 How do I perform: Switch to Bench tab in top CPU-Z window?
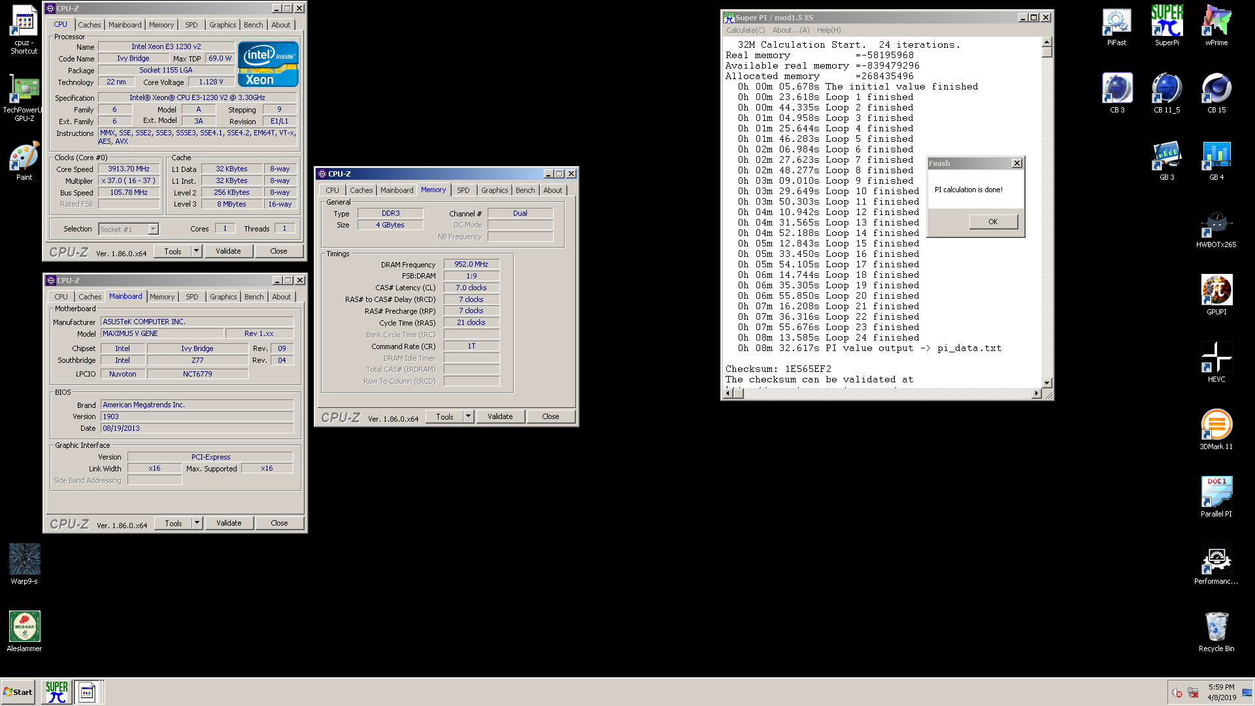254,25
